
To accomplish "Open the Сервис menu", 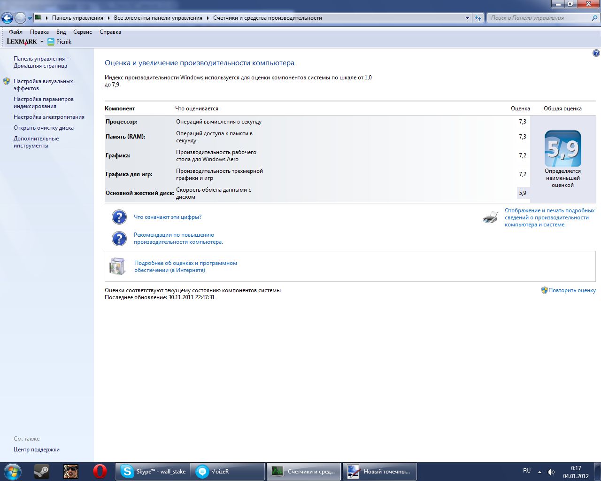I will pyautogui.click(x=82, y=32).
